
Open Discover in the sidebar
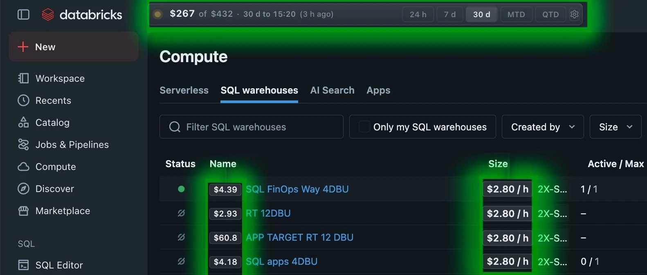click(x=55, y=189)
